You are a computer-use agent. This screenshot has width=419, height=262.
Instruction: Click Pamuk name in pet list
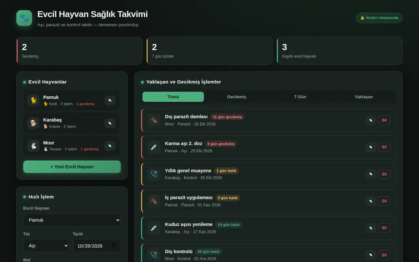(51, 97)
